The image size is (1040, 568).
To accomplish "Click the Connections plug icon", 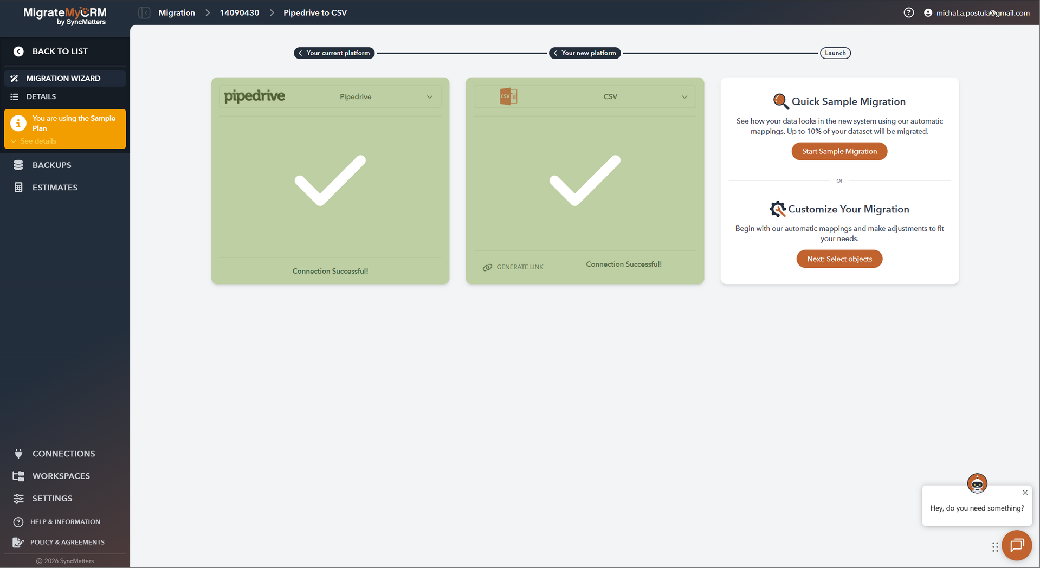I will tap(18, 454).
